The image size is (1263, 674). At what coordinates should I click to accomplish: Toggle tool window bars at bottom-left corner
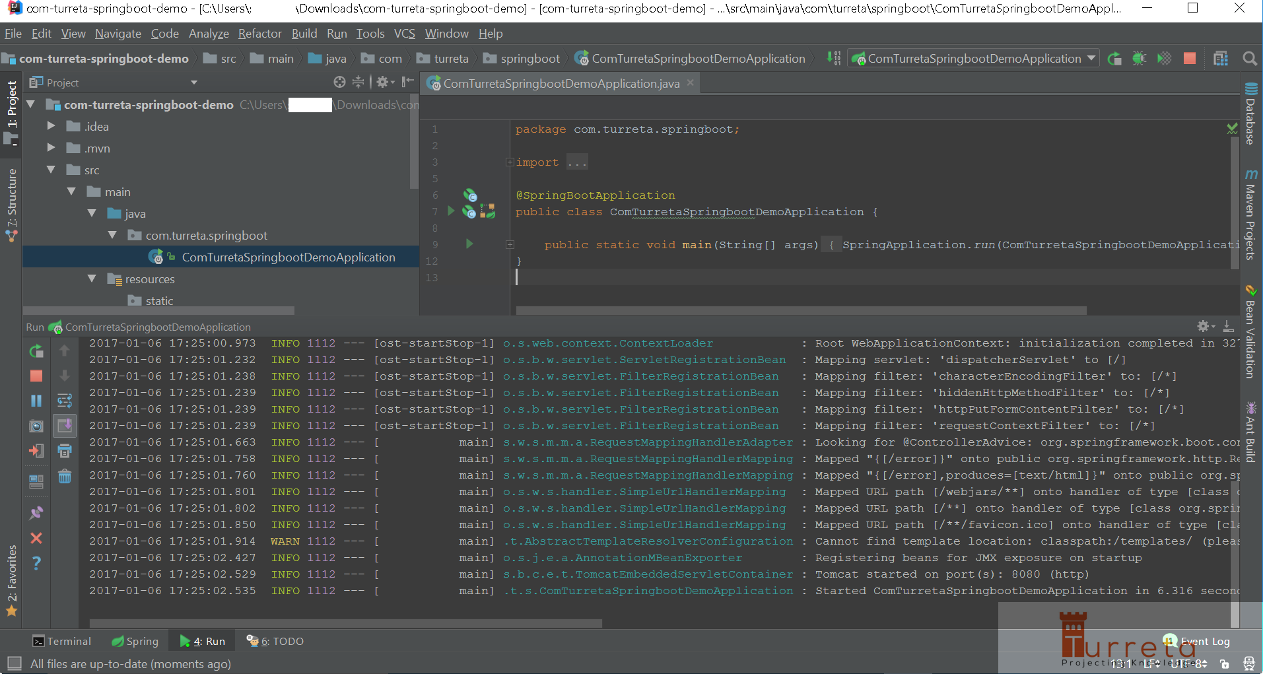[14, 663]
